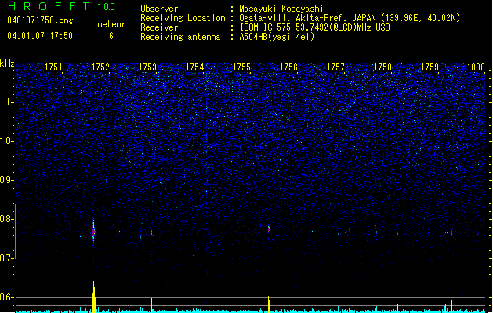The height and width of the screenshot is (313, 493).
Task: Click the HROFFT 1.0.0 title text
Action: (62, 6)
